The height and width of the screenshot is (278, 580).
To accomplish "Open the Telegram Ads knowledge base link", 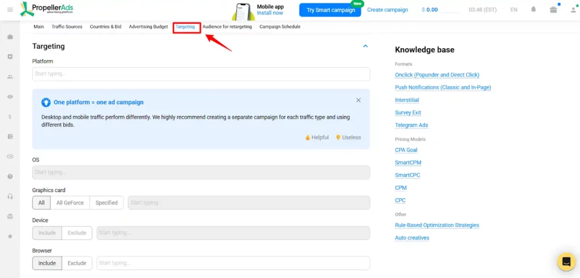I will [x=411, y=125].
